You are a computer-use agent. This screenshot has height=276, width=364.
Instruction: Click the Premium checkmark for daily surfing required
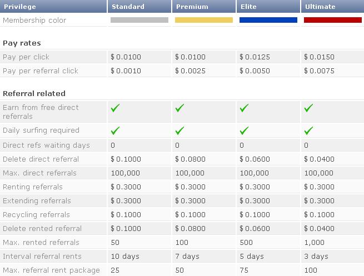179,131
